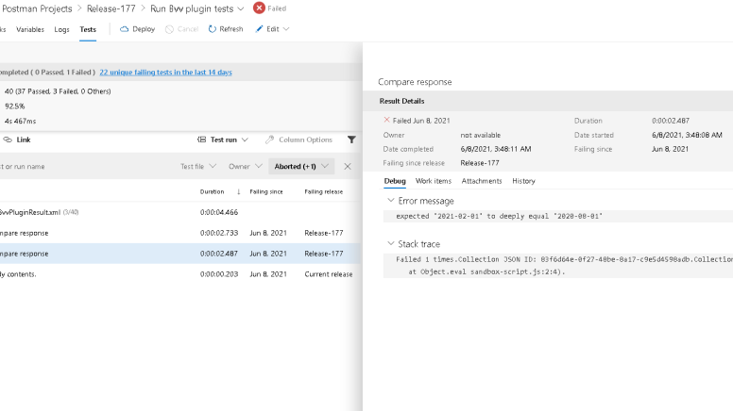733x411 pixels.
Task: Click the Duration column header
Action: coord(213,191)
